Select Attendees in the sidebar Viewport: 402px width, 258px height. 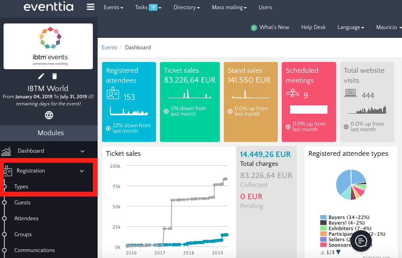26,218
